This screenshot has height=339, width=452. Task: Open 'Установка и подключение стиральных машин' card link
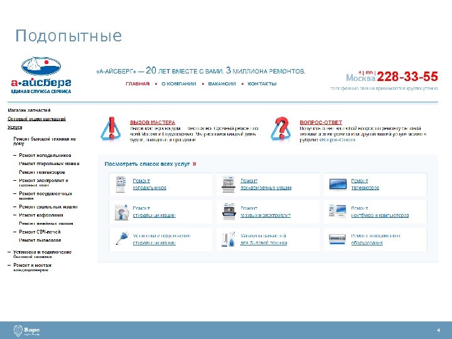(162, 239)
